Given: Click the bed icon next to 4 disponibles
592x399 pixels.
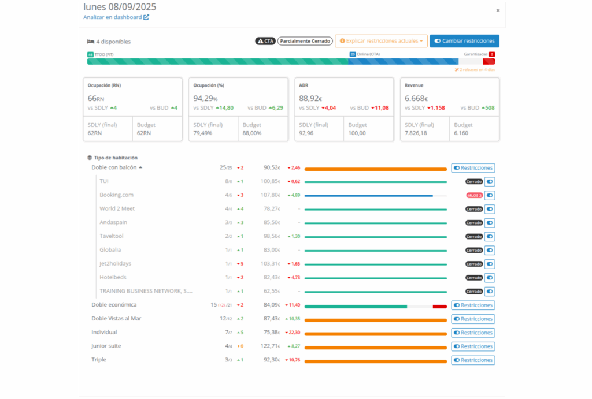Looking at the screenshot, I should pyautogui.click(x=90, y=42).
